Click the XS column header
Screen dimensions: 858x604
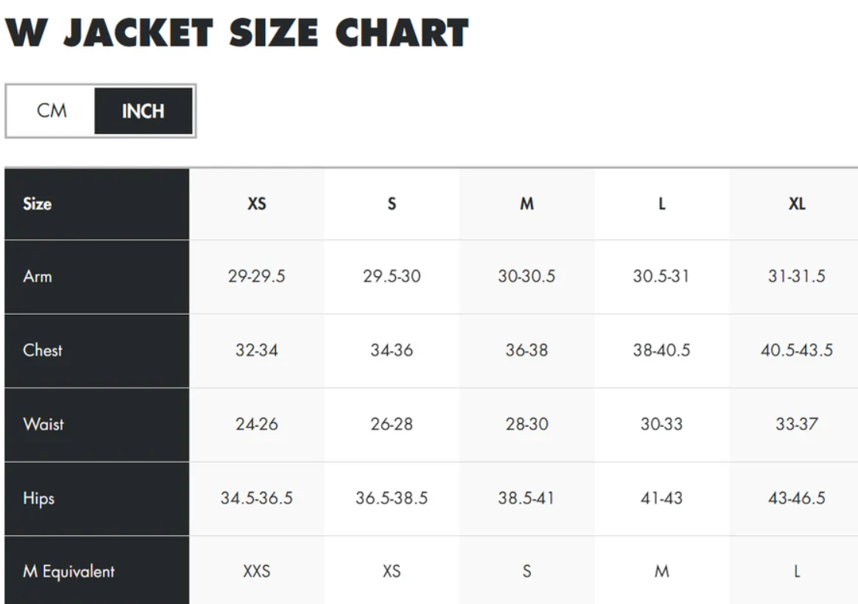[257, 204]
